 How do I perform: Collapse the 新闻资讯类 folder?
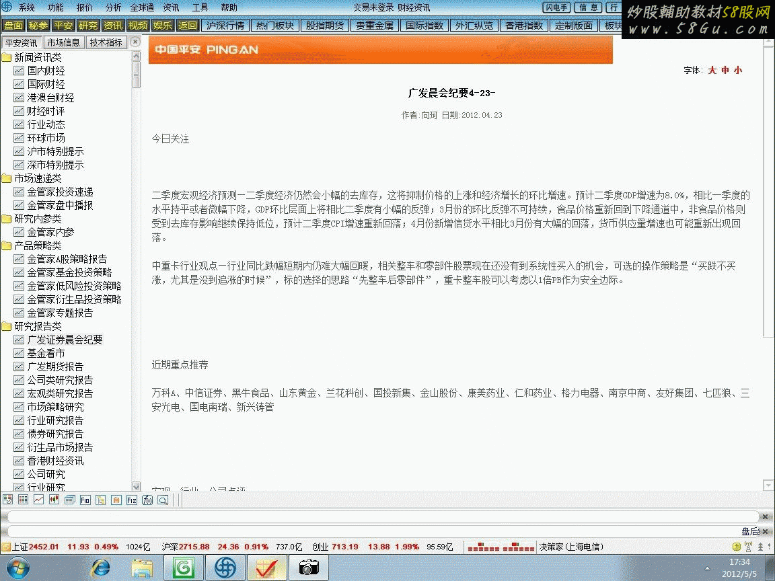pos(7,57)
